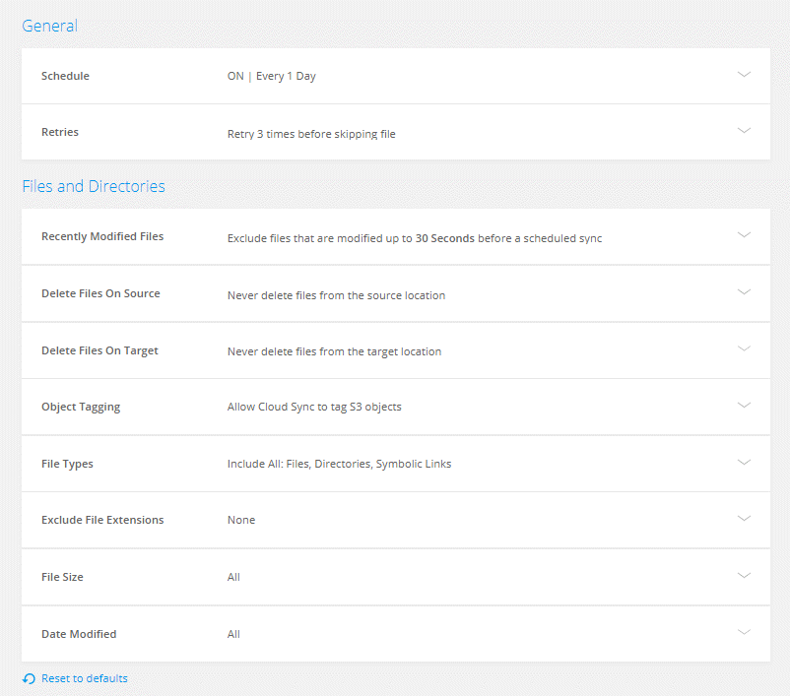Click 'ON | Every 1 Day' value
790x696 pixels.
(x=271, y=76)
